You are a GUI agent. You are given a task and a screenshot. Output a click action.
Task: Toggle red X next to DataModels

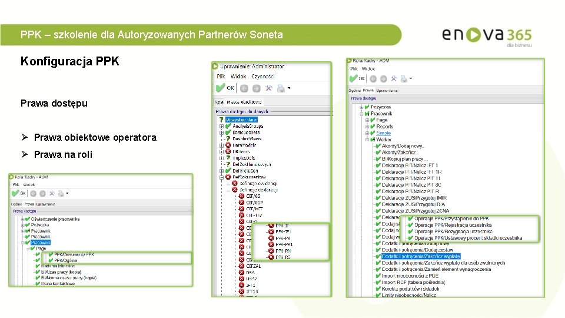pyautogui.click(x=228, y=145)
